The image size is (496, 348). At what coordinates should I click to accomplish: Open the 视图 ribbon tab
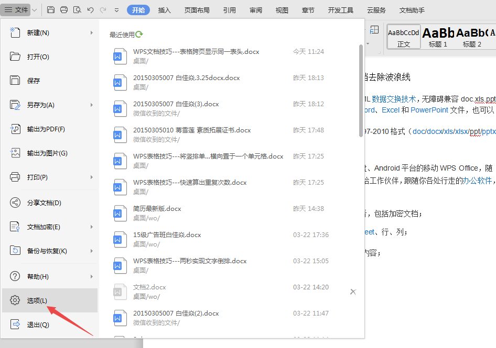[x=282, y=10]
